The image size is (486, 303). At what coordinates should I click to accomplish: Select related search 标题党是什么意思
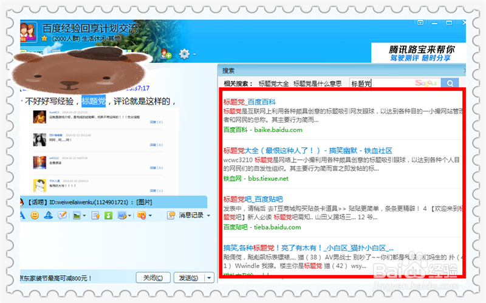point(317,84)
